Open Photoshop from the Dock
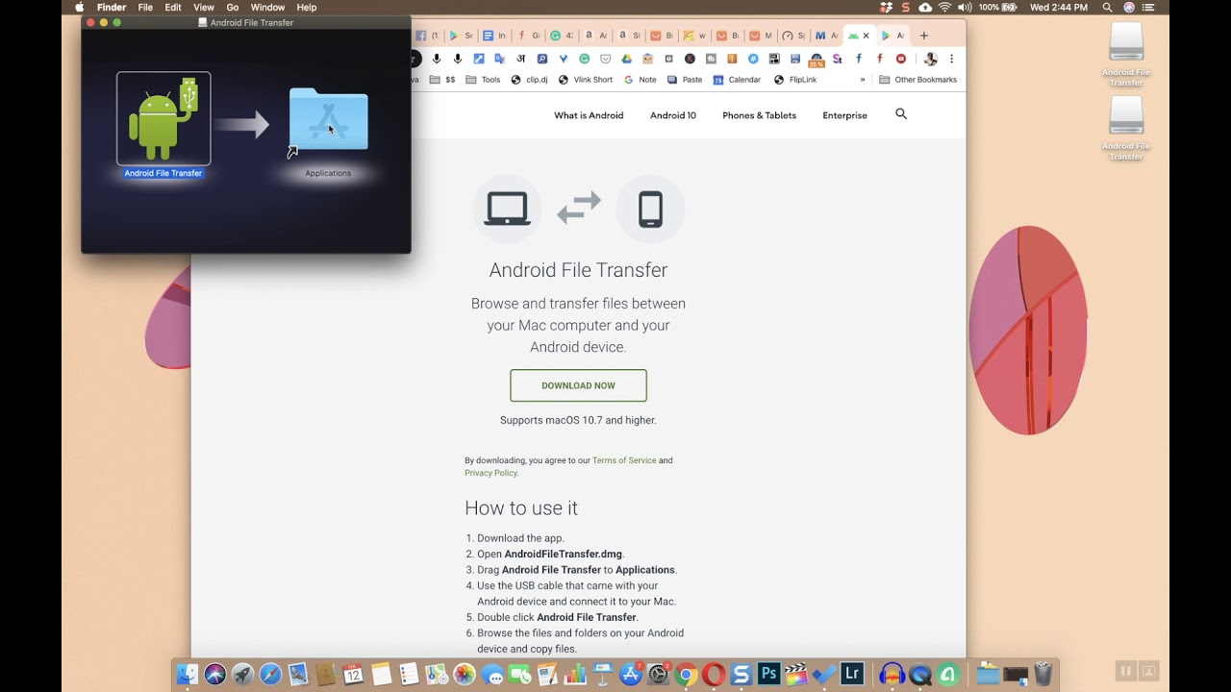Screen dimensions: 1231x692 point(768,674)
